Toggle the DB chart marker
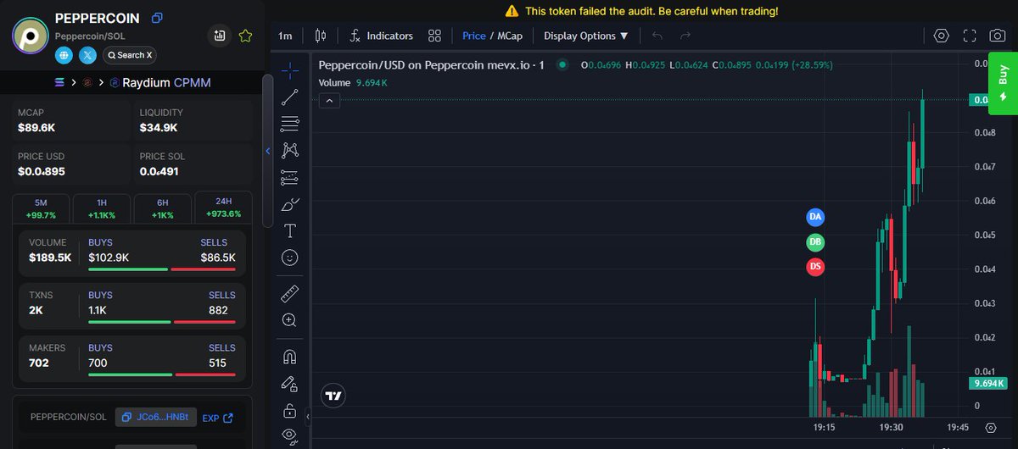Viewport: 1018px width, 449px height. [x=815, y=242]
